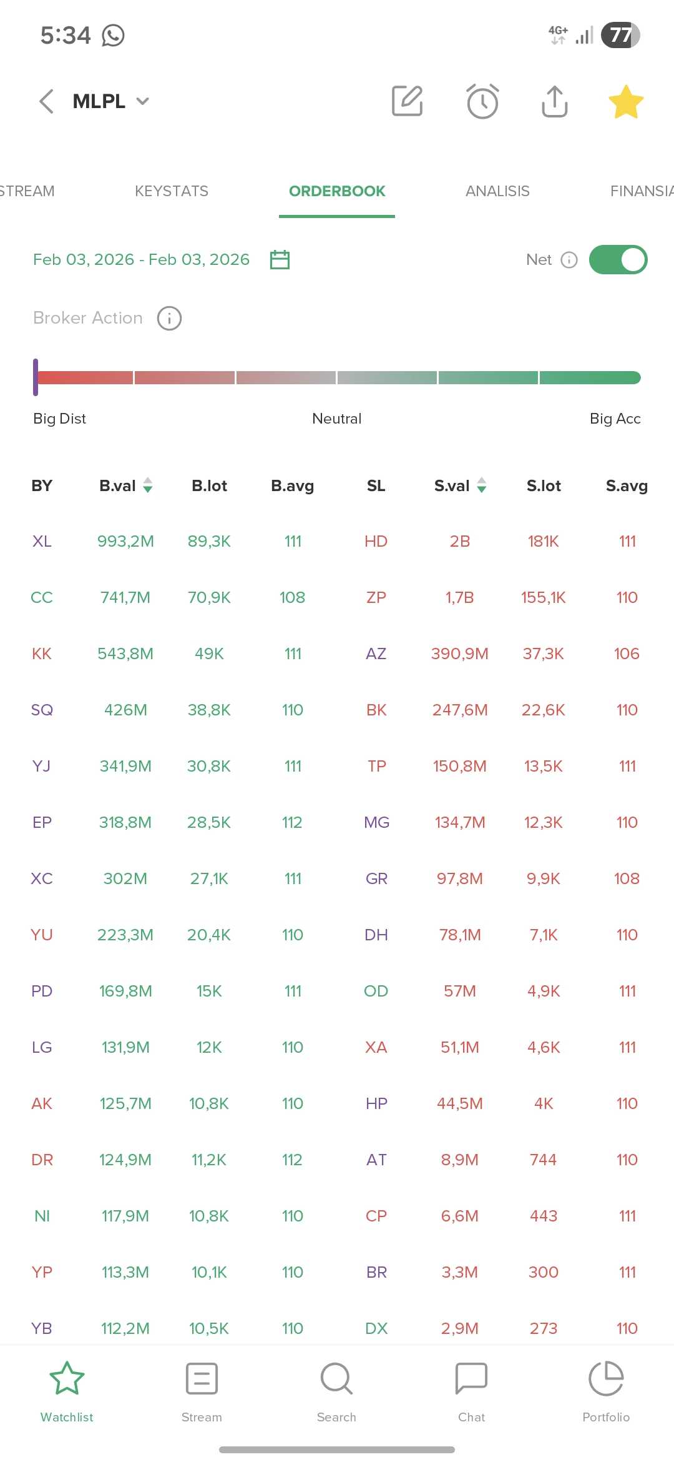Toggle the Net switch off
Screen dimensions: 674x1462
tap(618, 259)
